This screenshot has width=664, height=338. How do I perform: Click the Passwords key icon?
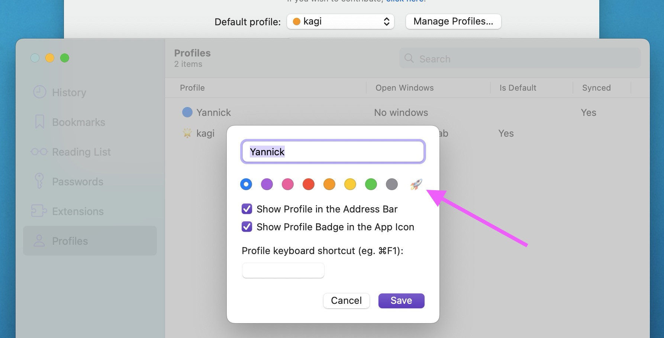[x=39, y=181]
